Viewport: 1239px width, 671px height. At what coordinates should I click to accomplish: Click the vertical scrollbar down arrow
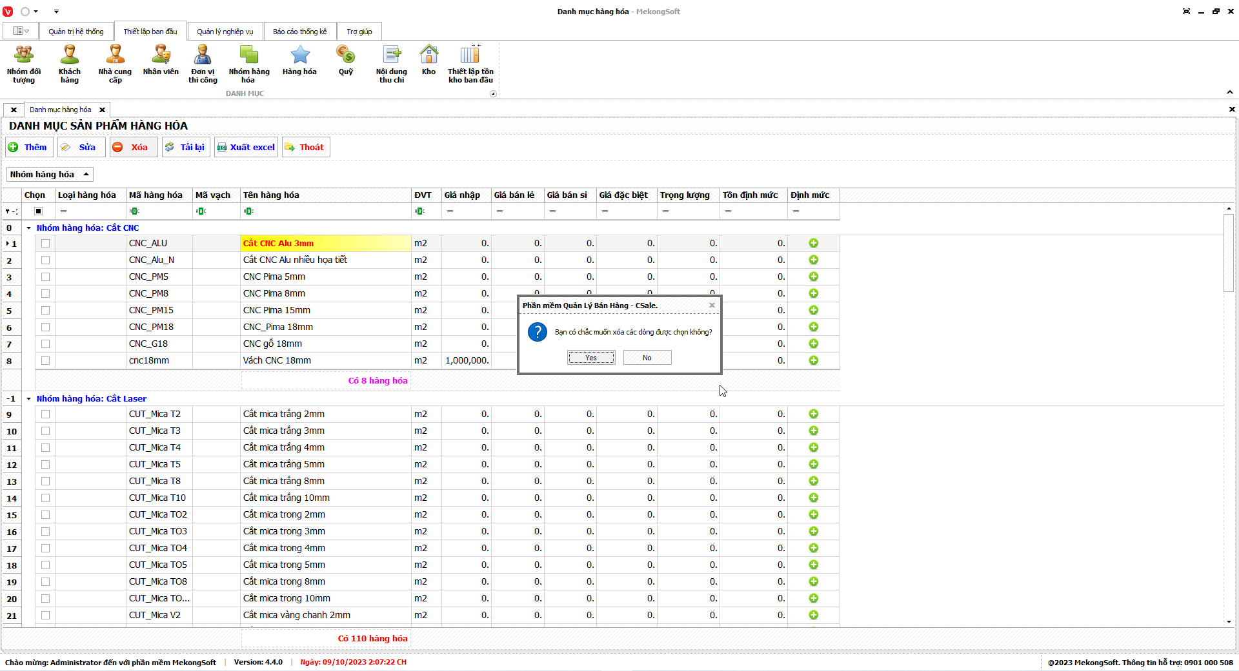click(x=1229, y=622)
